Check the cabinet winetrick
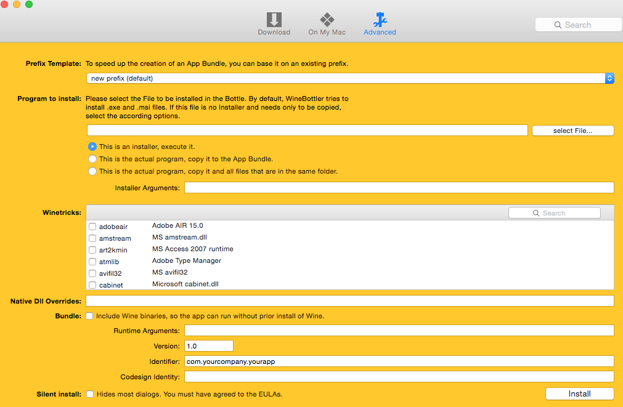623x407 pixels. pos(92,285)
